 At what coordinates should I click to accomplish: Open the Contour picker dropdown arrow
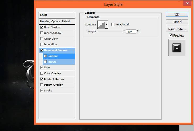click(x=106, y=25)
